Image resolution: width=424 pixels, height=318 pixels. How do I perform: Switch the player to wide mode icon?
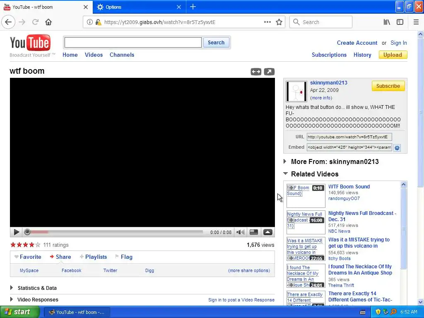tap(256, 72)
